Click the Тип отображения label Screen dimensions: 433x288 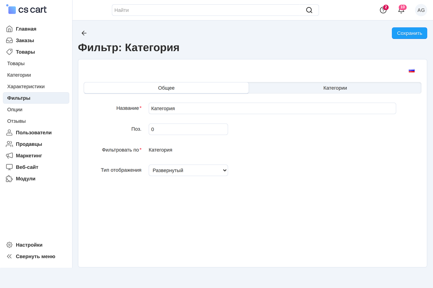click(x=121, y=170)
